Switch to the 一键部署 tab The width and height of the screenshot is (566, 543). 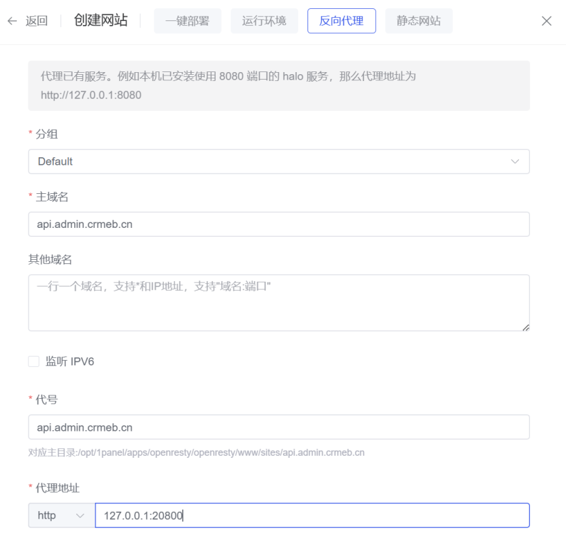(188, 20)
